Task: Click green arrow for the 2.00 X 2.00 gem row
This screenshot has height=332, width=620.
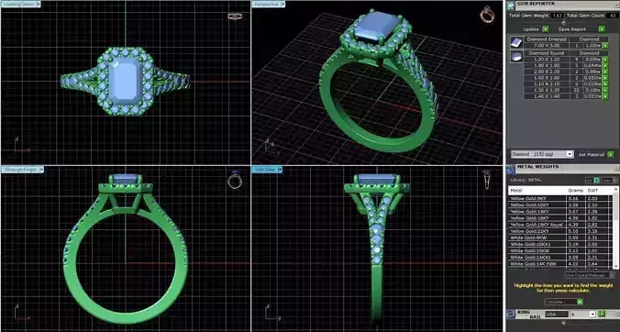Action: (x=605, y=72)
